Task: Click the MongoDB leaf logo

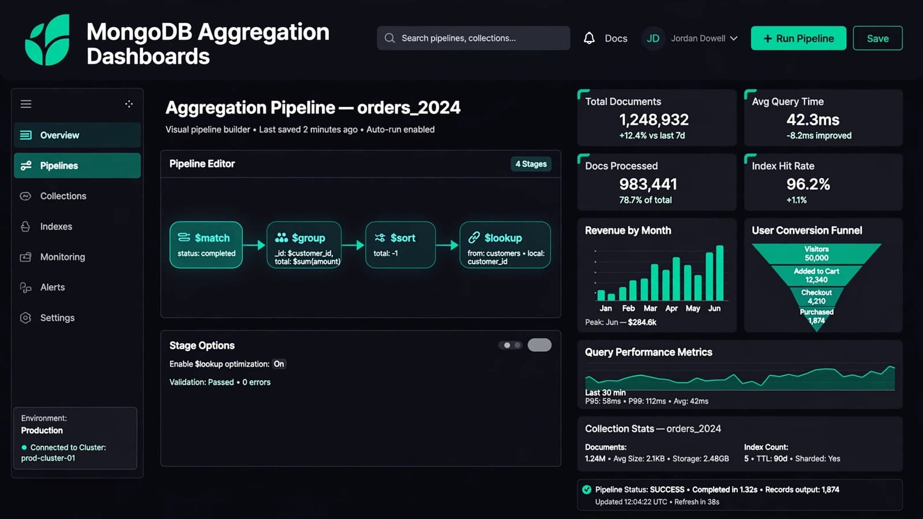Action: click(x=48, y=40)
